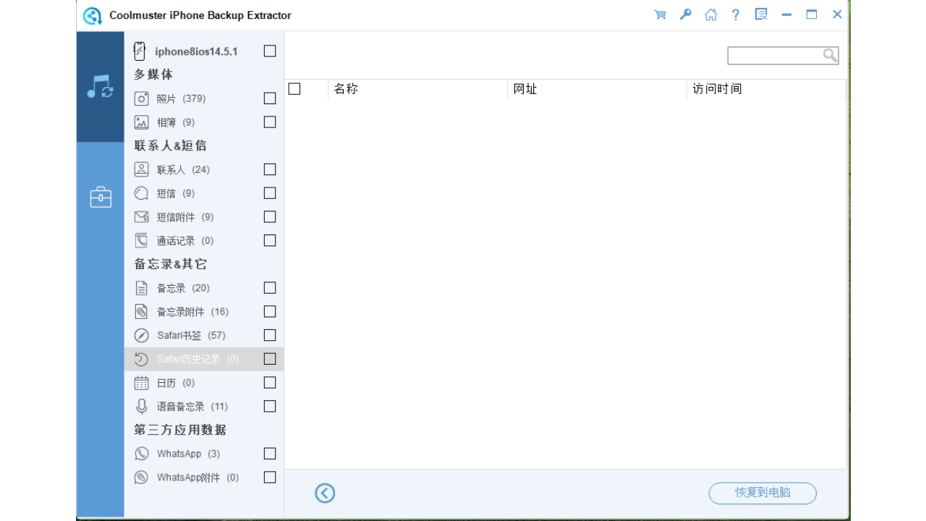Type in the search input field
Viewport: 926px width, 521px height.
[x=774, y=55]
